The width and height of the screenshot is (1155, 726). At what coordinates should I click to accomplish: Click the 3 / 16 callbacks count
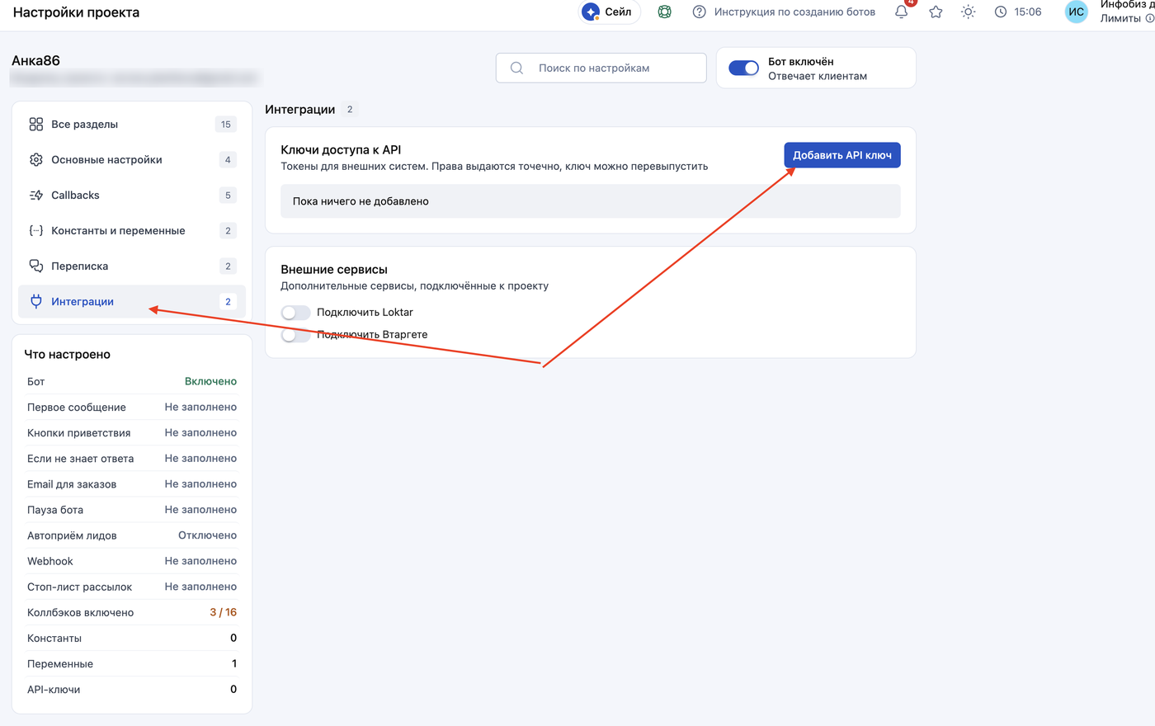[x=223, y=612]
